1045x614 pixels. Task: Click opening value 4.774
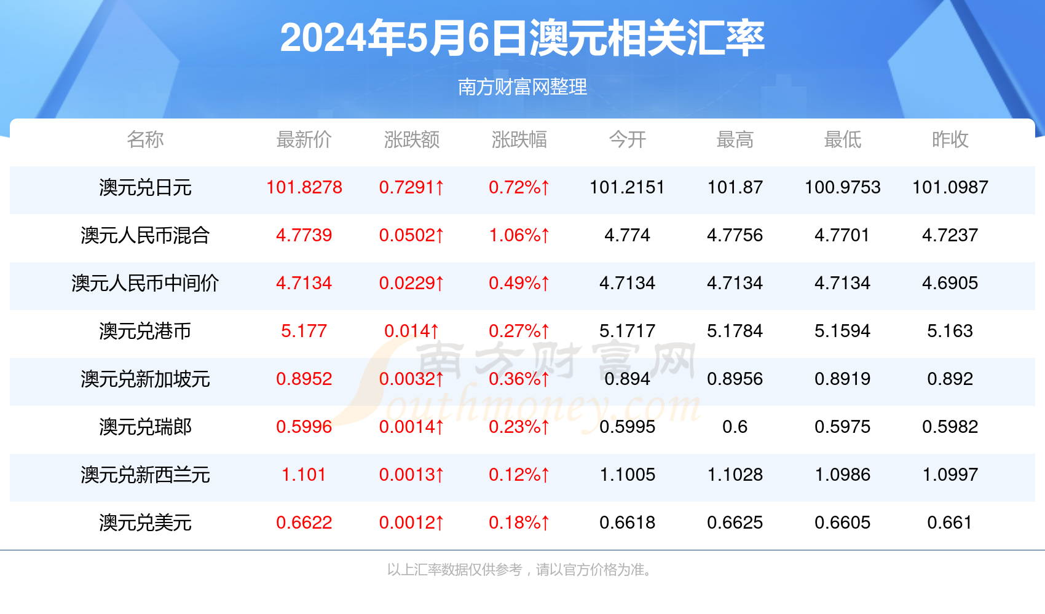(x=627, y=235)
